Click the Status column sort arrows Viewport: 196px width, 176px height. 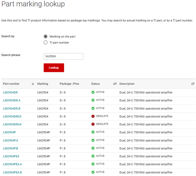pyautogui.click(x=115, y=84)
